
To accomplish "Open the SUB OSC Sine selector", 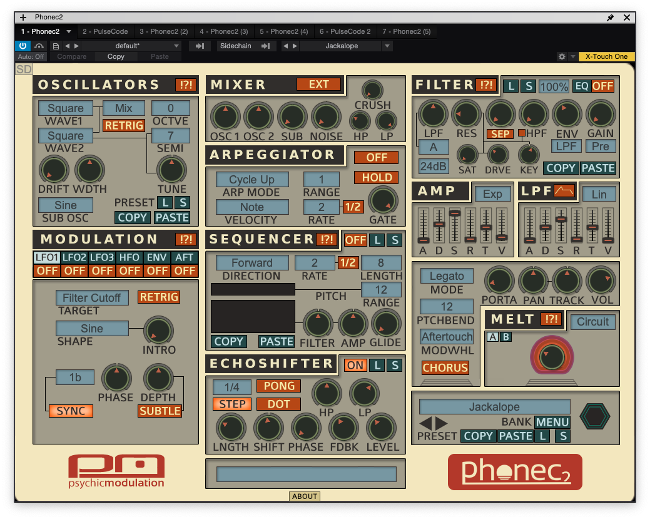I will 66,205.
